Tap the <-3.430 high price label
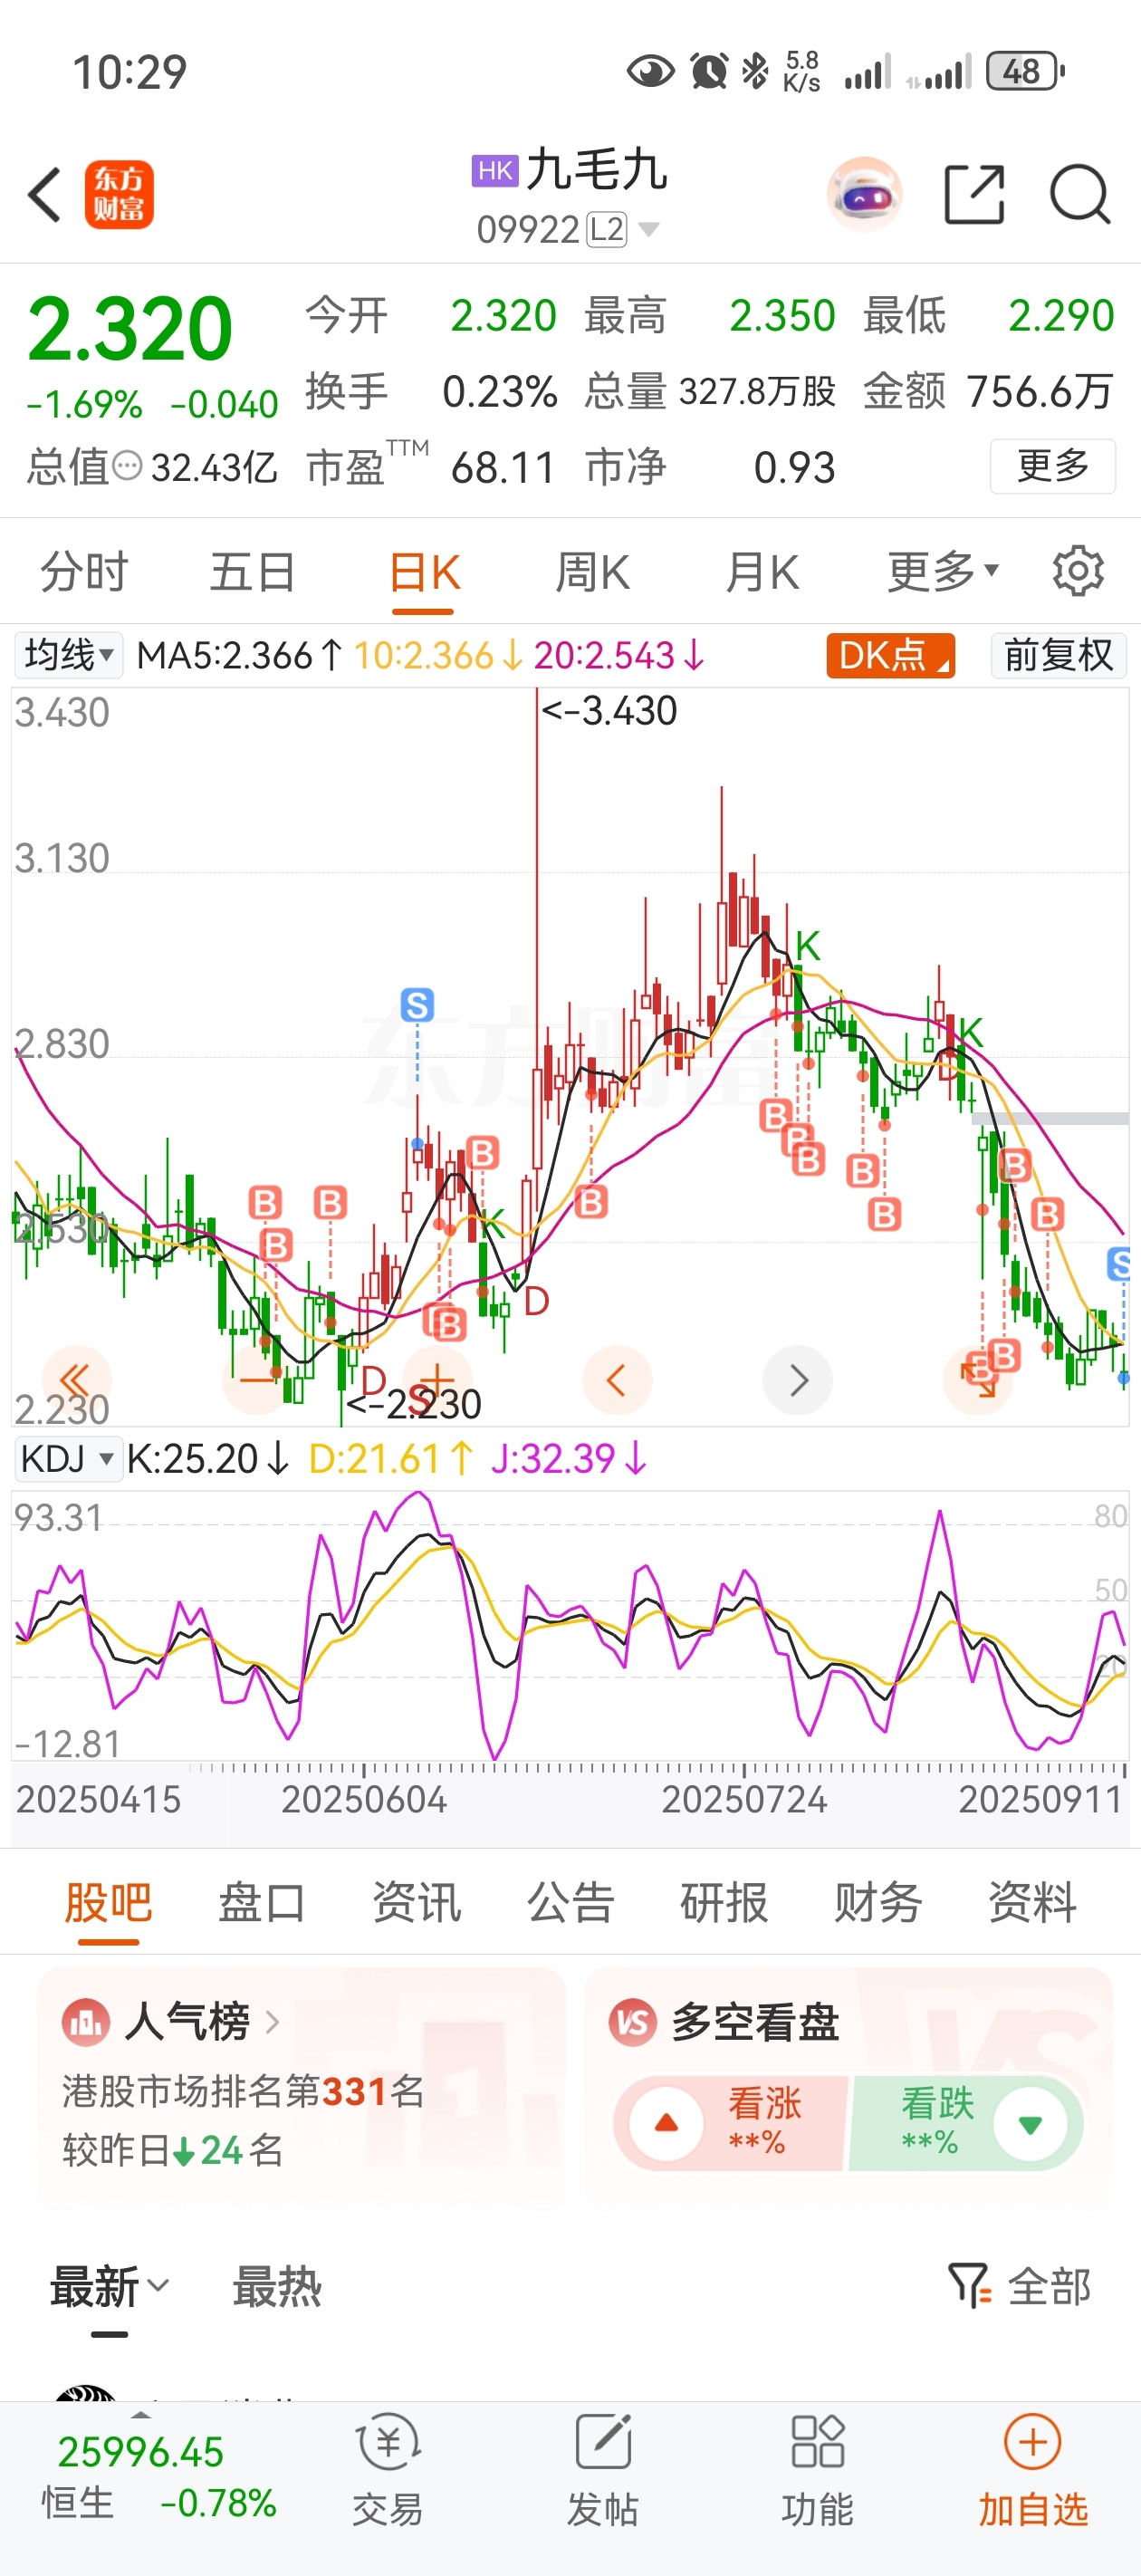Viewport: 1141px width, 2576px height. pos(609,711)
